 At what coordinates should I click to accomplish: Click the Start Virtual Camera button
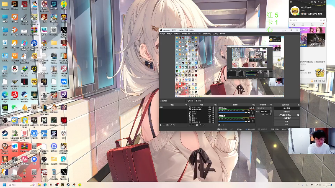285,115
